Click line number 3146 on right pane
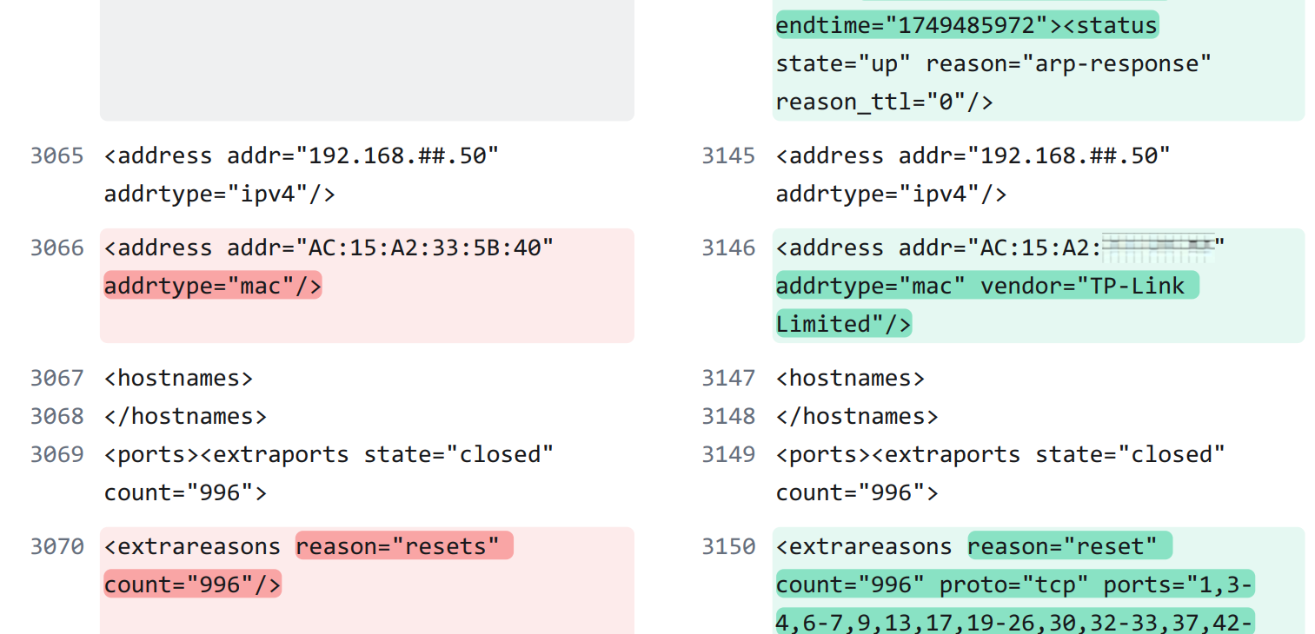The height and width of the screenshot is (634, 1315). (x=728, y=248)
